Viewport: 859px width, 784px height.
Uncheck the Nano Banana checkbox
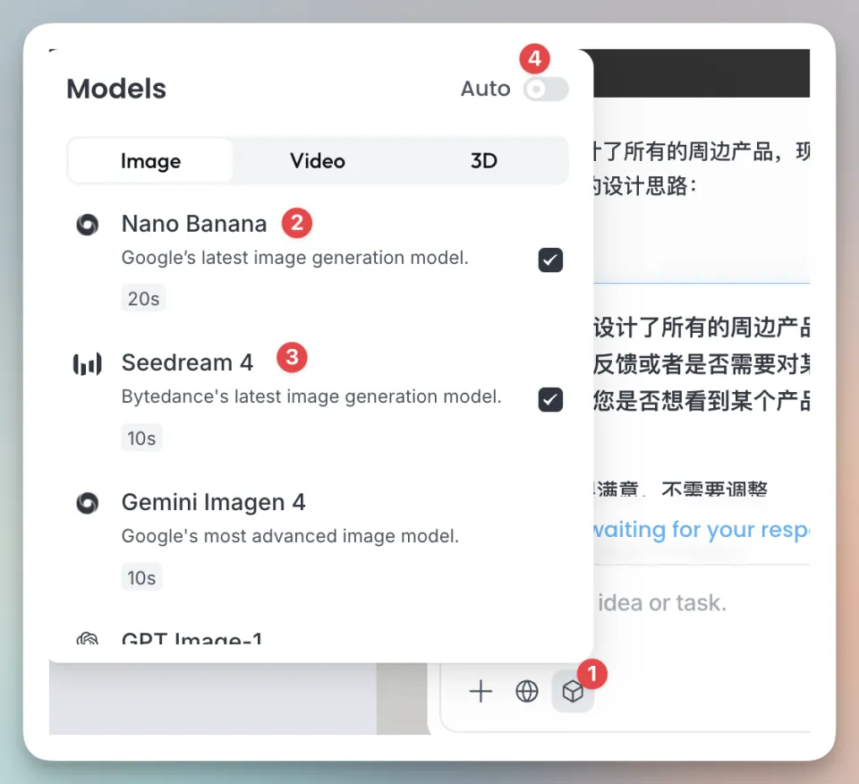[x=550, y=260]
